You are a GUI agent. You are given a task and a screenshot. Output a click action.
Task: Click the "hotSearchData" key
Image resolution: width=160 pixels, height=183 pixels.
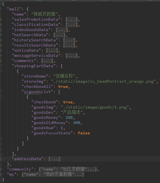click(x=30, y=35)
